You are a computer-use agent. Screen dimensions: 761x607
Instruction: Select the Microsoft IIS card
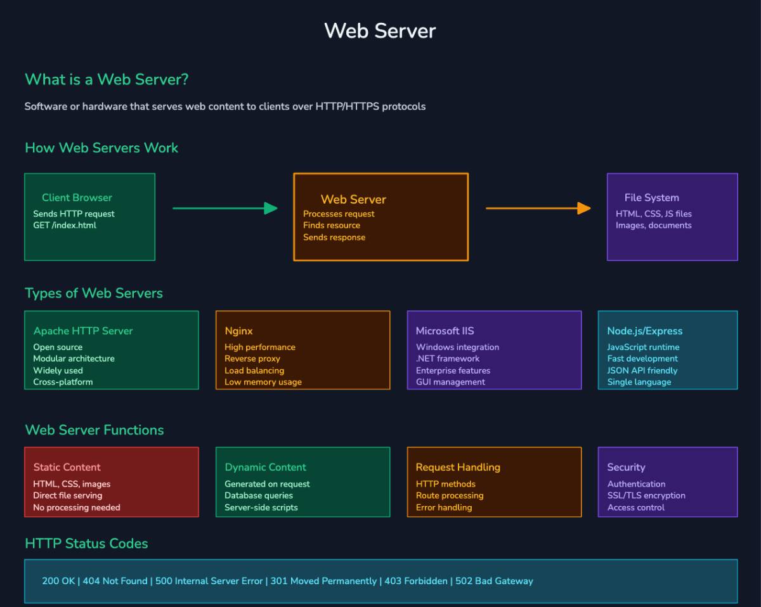click(495, 349)
